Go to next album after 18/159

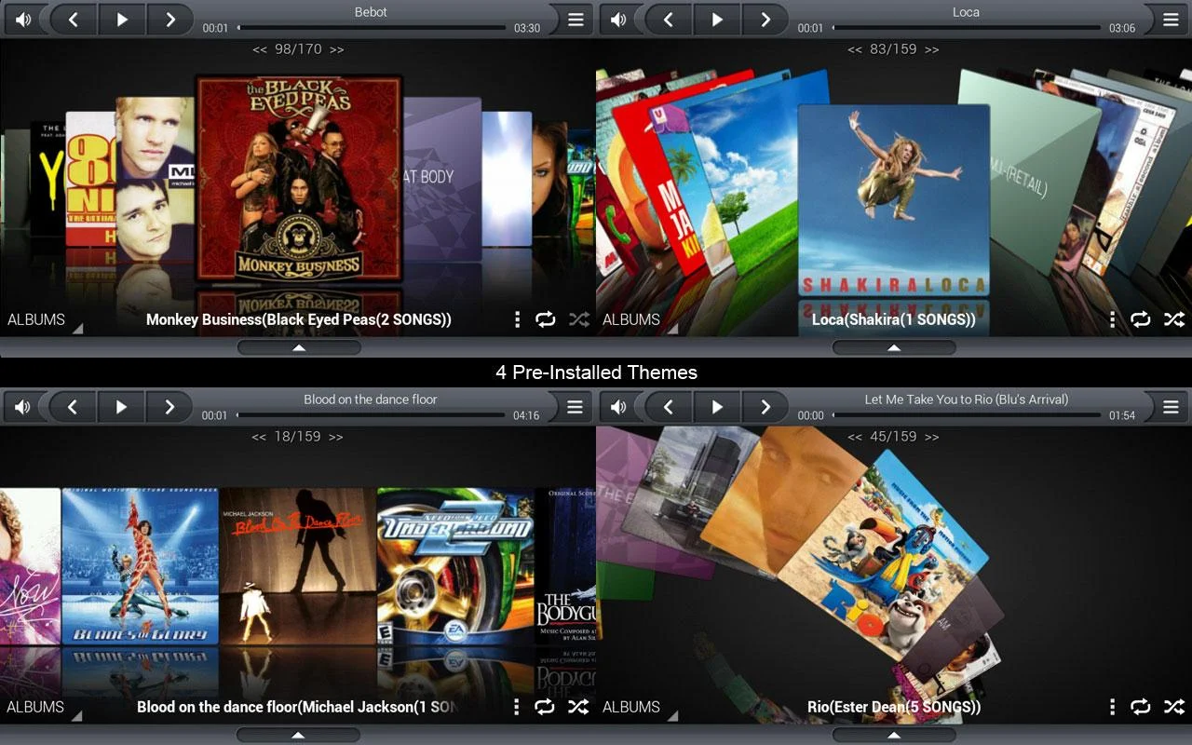pos(335,437)
